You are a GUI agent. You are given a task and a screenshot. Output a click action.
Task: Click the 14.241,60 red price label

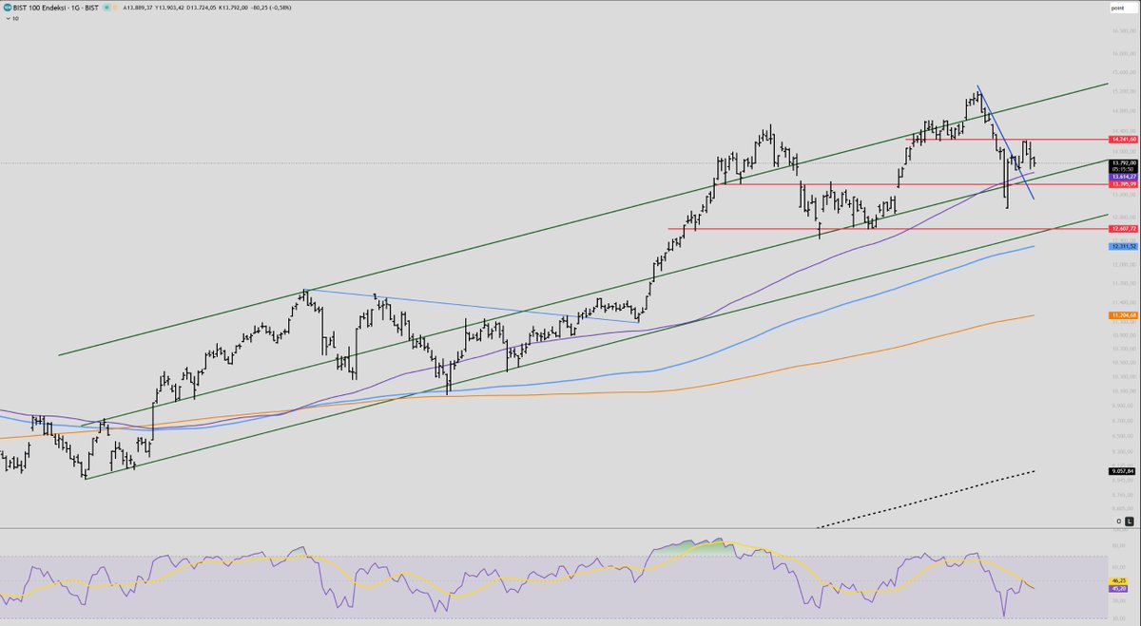tap(1123, 139)
